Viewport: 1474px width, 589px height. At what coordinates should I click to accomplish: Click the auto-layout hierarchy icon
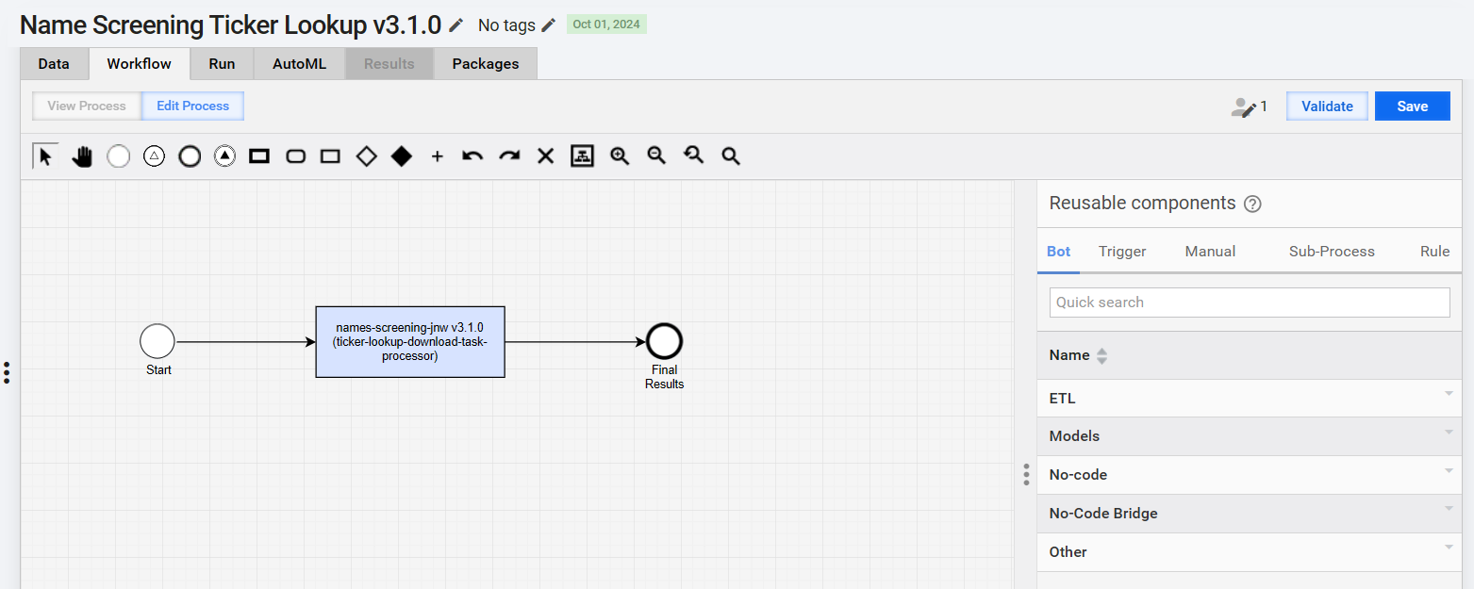pyautogui.click(x=582, y=156)
